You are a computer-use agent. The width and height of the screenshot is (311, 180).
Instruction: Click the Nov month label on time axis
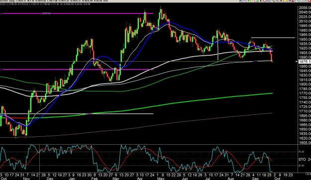(26, 179)
